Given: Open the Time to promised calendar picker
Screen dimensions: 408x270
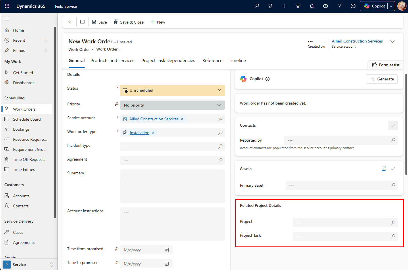Looking at the screenshot, I should (167, 264).
